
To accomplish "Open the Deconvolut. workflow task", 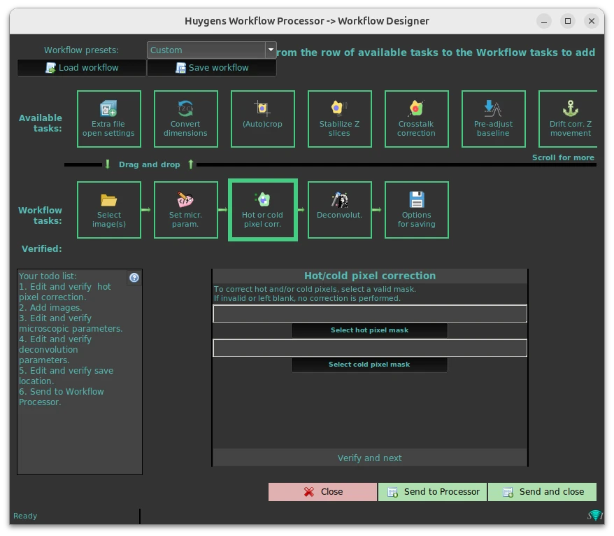I will (x=339, y=210).
